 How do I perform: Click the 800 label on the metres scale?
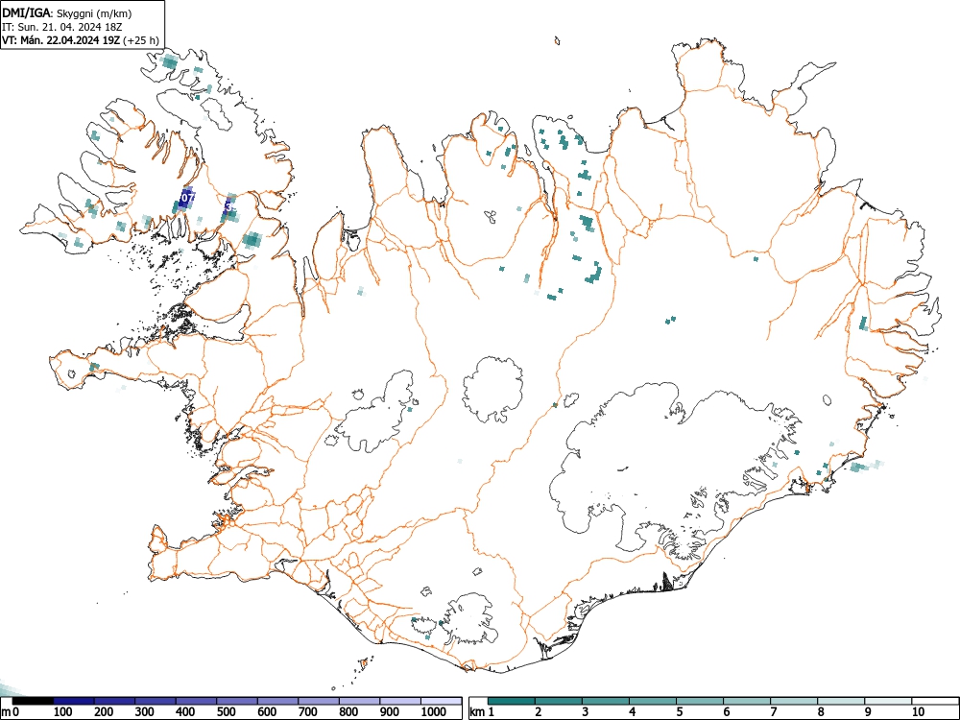[x=348, y=712]
